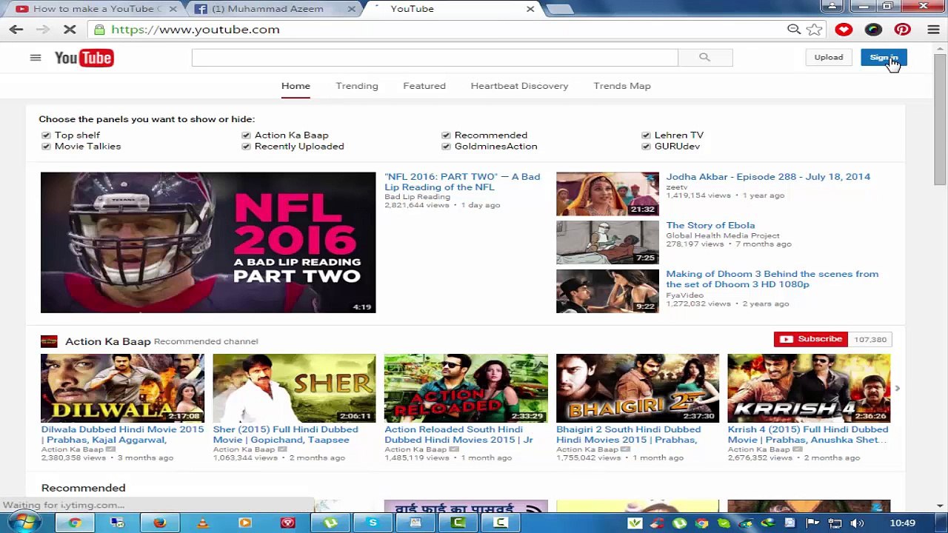Click the Action Ka Baap channel avatar
The height and width of the screenshot is (533, 948).
pos(49,341)
